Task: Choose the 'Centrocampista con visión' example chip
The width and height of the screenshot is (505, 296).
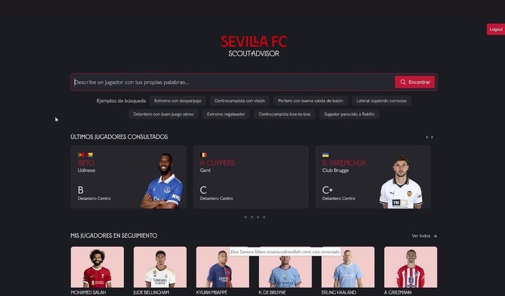Action: tap(240, 101)
